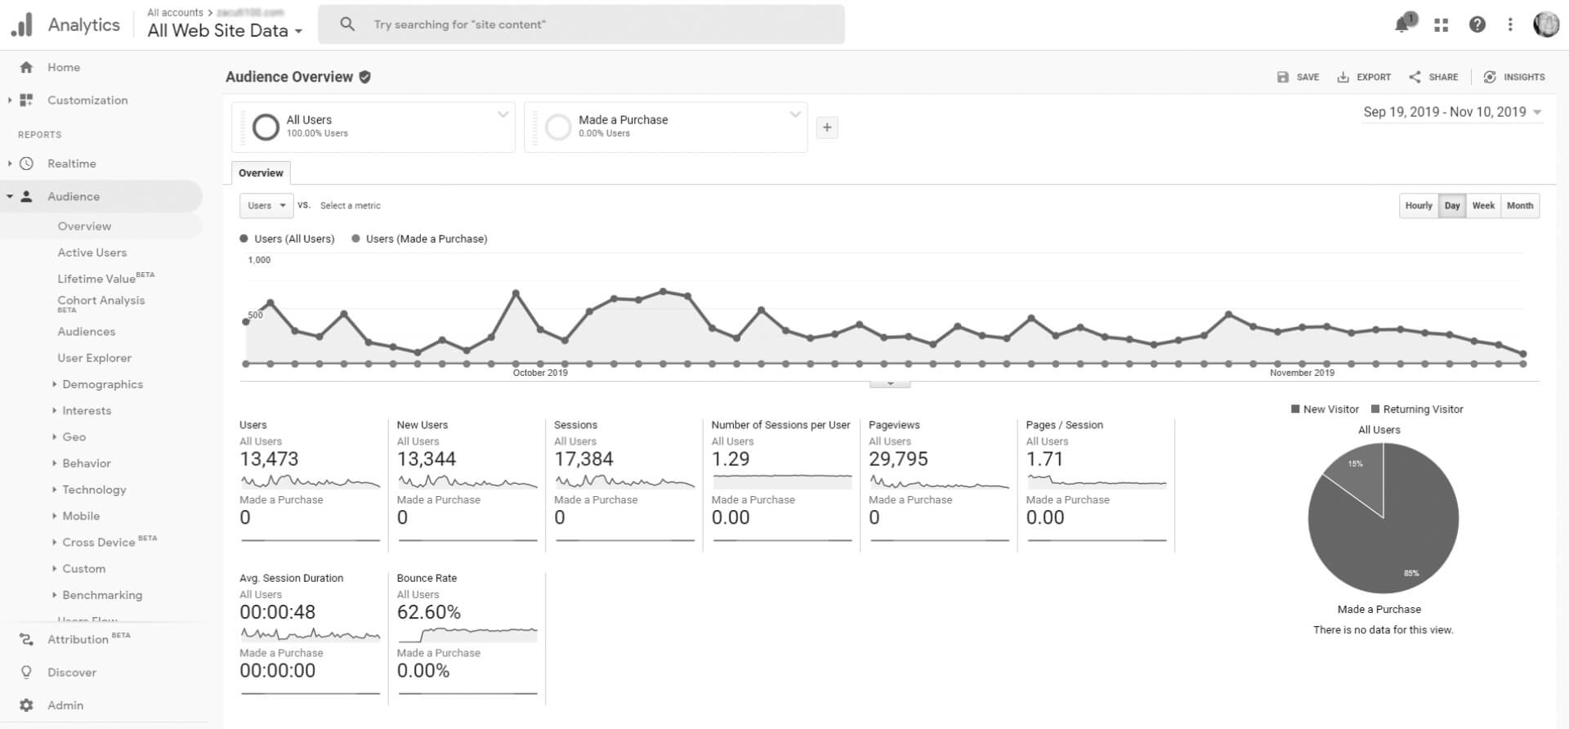Switch chart granularity to Month
1569x729 pixels.
coord(1519,206)
